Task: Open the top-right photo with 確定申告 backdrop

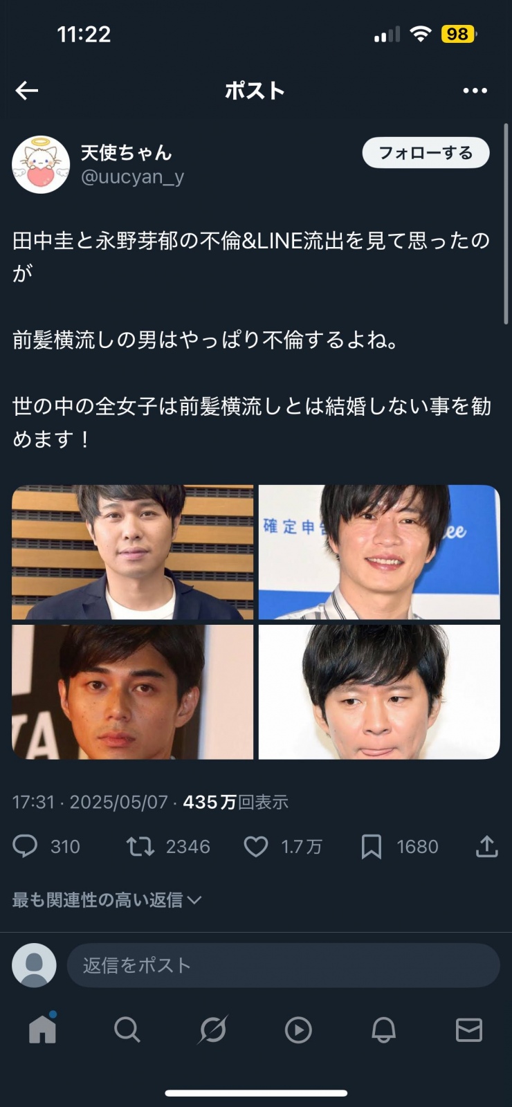Action: [379, 551]
